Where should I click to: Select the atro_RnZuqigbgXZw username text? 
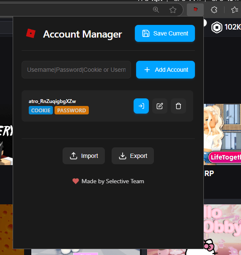52,101
